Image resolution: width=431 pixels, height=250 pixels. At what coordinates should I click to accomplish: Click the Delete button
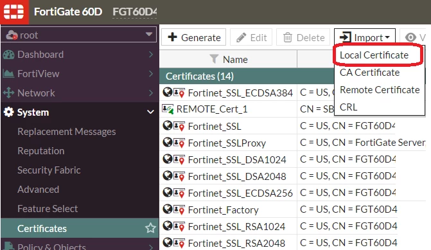[x=303, y=37]
